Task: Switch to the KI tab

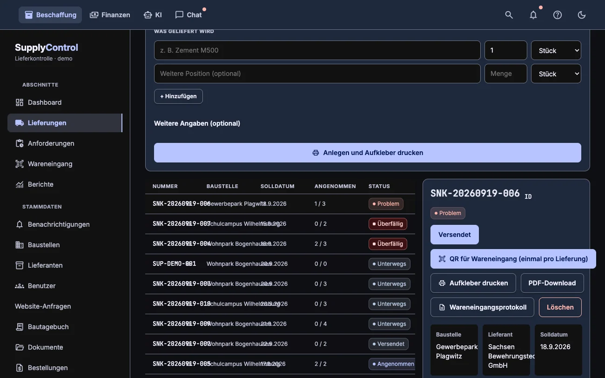Action: click(153, 15)
